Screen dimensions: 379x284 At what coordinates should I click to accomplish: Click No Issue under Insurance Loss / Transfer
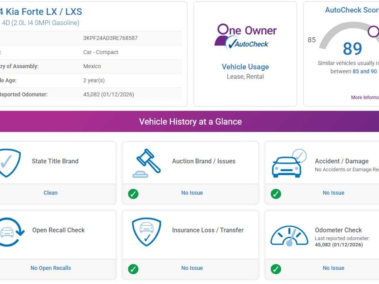coord(192,268)
